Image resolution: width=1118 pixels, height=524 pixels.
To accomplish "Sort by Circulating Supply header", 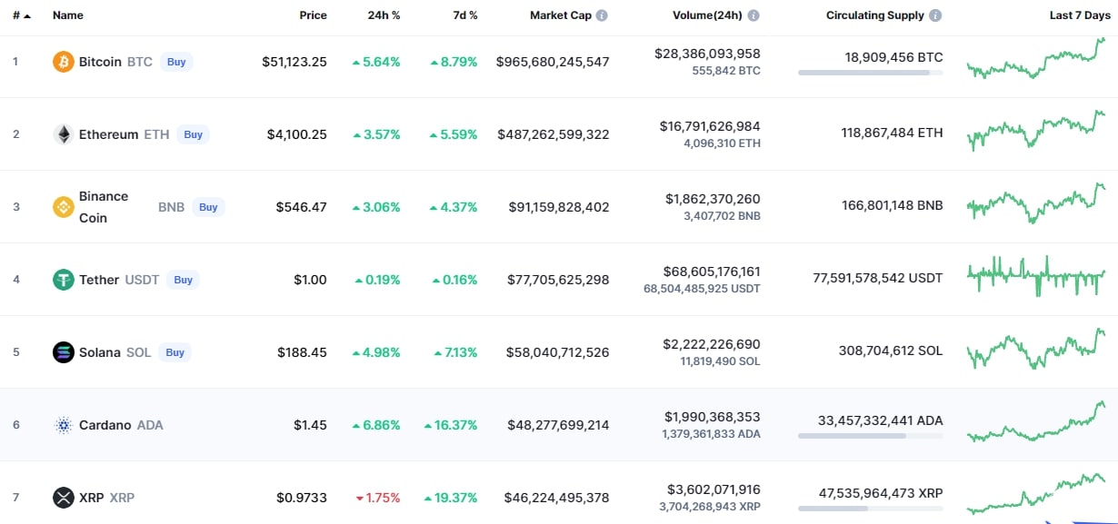I will [875, 15].
